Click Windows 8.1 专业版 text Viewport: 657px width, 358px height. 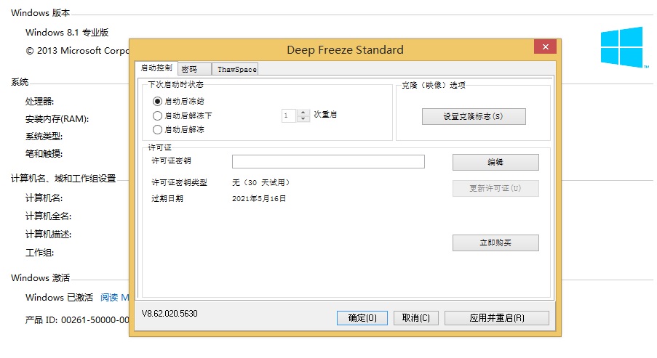tap(67, 32)
